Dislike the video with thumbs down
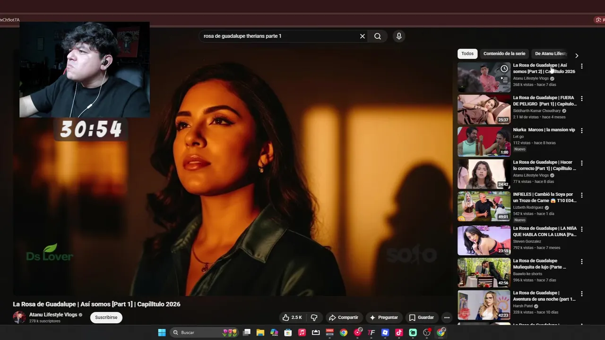This screenshot has height=340, width=605. [x=314, y=317]
